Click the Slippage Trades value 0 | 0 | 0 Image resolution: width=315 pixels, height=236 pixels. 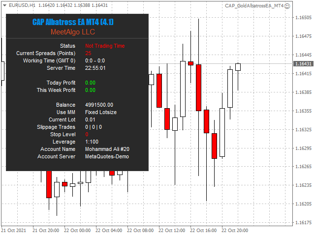coord(94,127)
